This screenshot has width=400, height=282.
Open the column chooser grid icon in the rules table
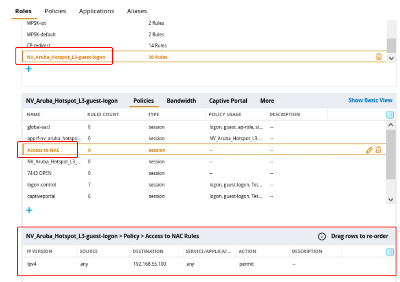coord(390,252)
